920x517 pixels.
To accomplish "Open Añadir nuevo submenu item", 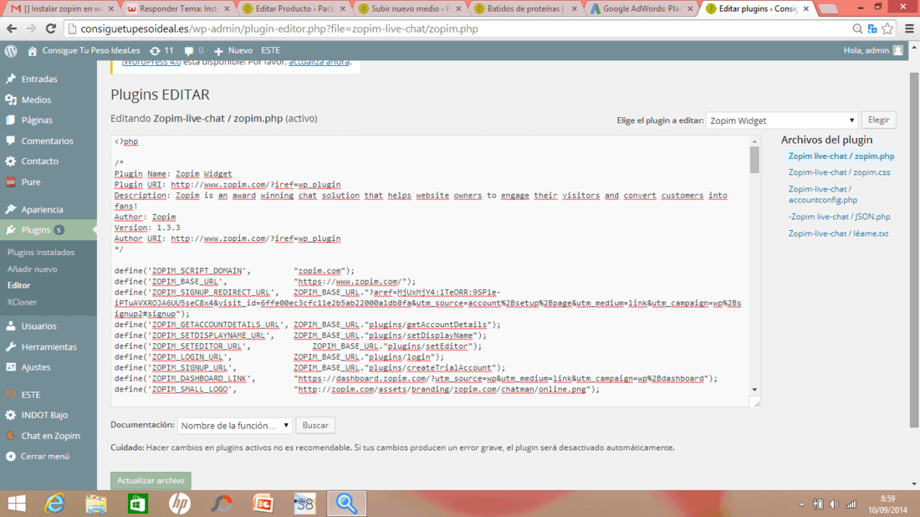I will pyautogui.click(x=33, y=269).
